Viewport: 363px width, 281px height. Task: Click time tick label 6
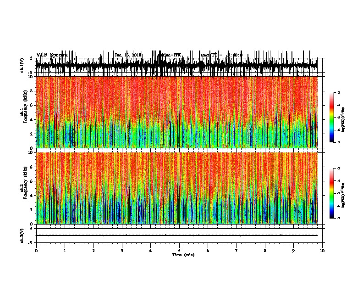click(208, 251)
